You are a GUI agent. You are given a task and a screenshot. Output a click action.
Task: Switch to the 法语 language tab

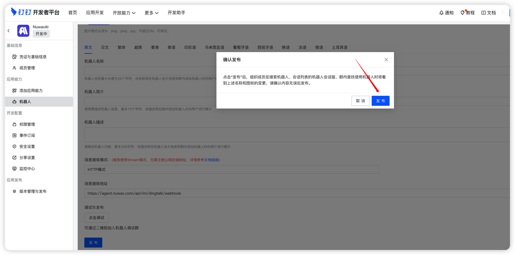tap(303, 47)
